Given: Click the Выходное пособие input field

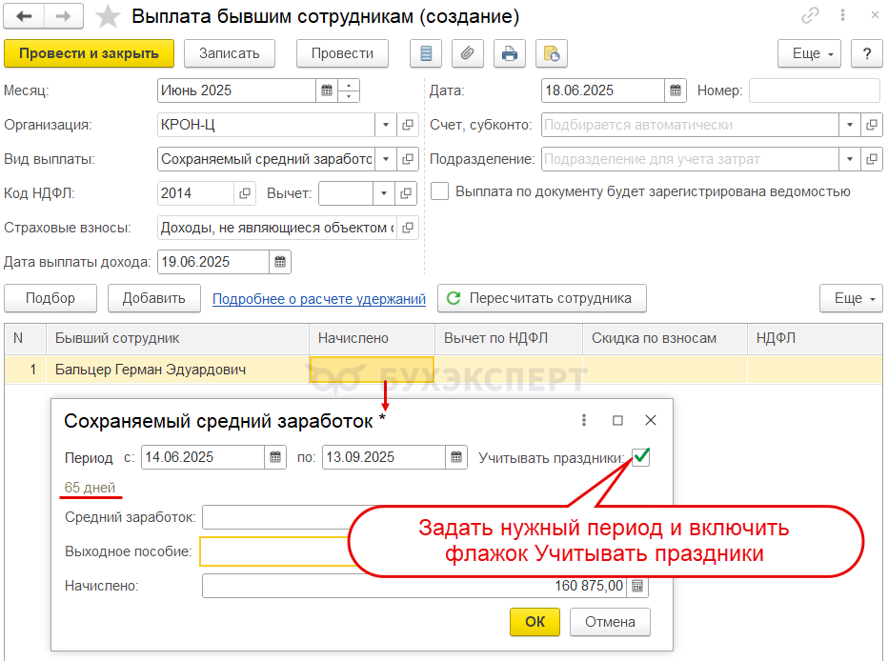Looking at the screenshot, I should 274,551.
